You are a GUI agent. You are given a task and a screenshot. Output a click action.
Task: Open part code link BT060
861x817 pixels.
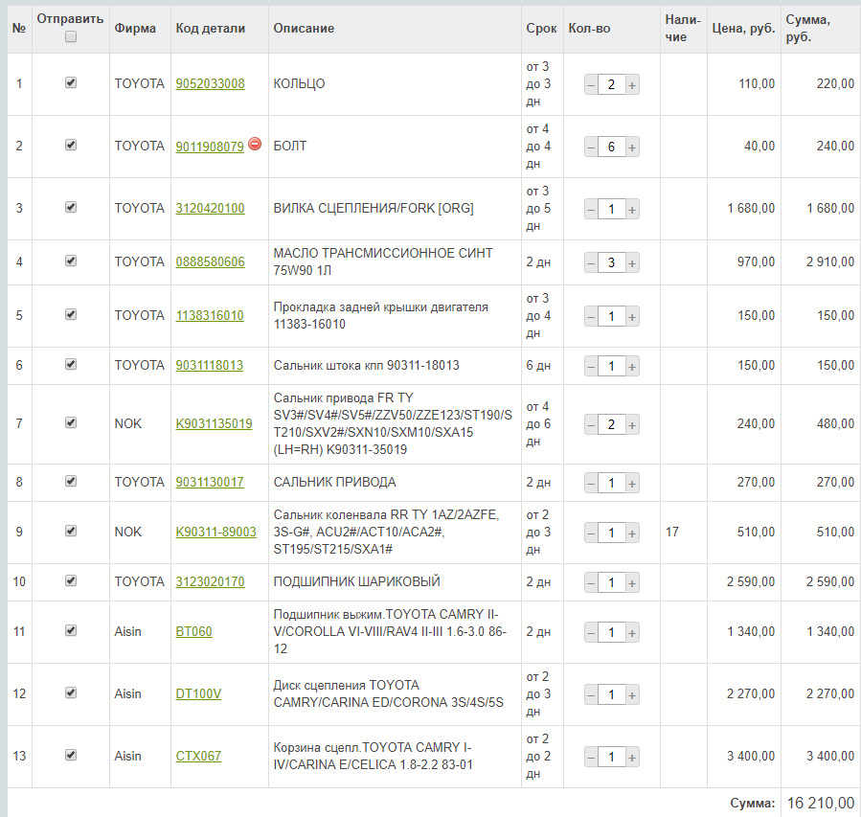pyautogui.click(x=193, y=632)
